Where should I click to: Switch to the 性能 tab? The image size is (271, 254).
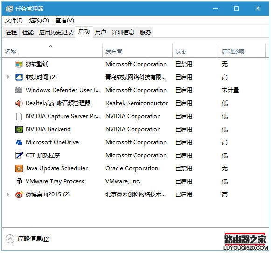pos(28,32)
